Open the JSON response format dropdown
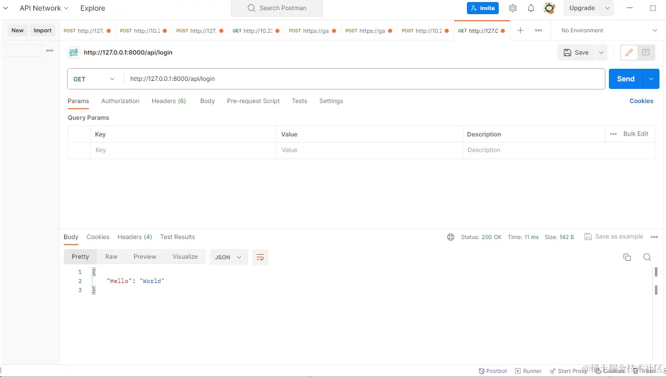666x377 pixels. [228, 257]
